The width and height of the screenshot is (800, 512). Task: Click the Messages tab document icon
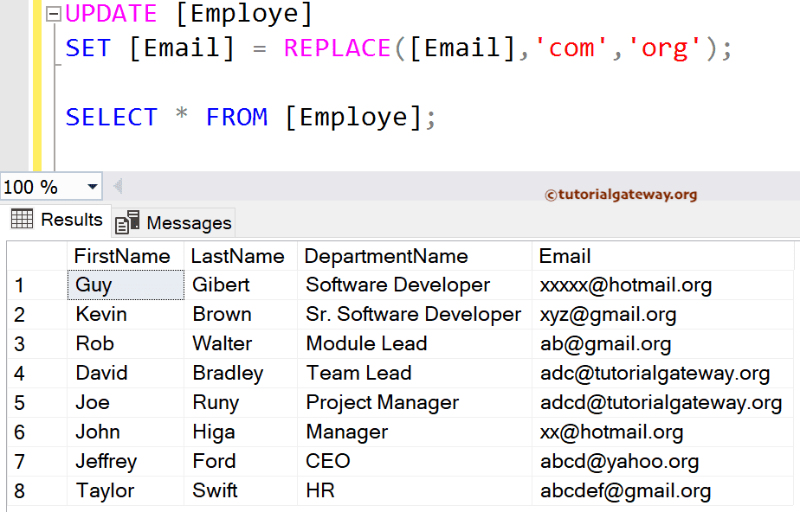[x=127, y=223]
